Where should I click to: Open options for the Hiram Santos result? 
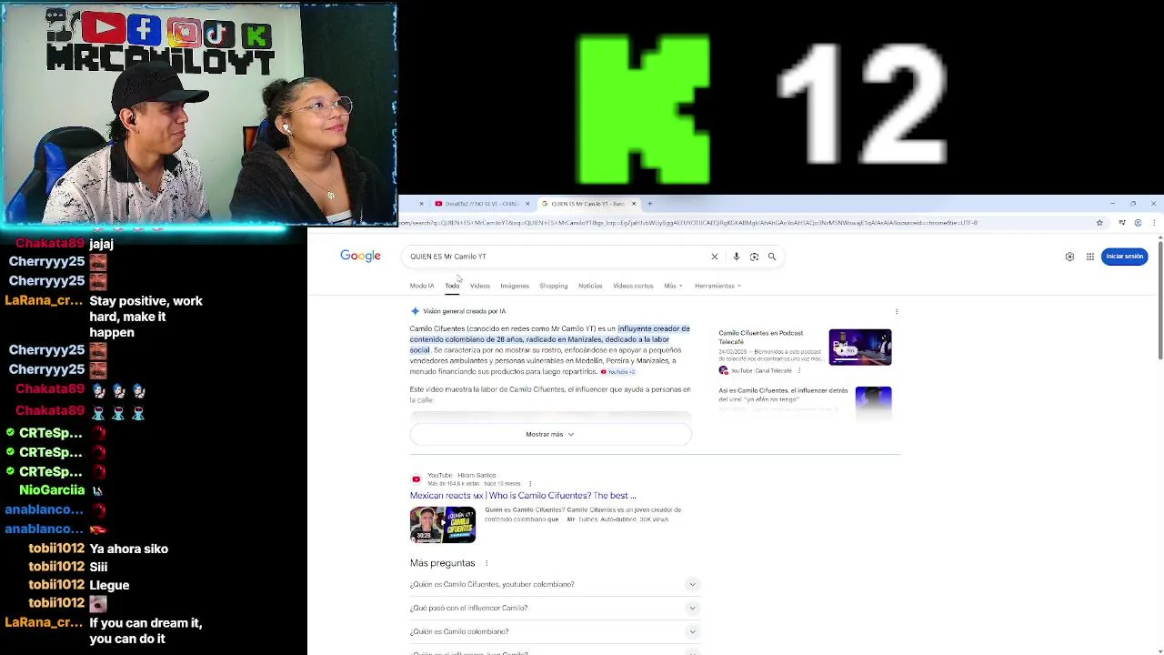point(530,483)
